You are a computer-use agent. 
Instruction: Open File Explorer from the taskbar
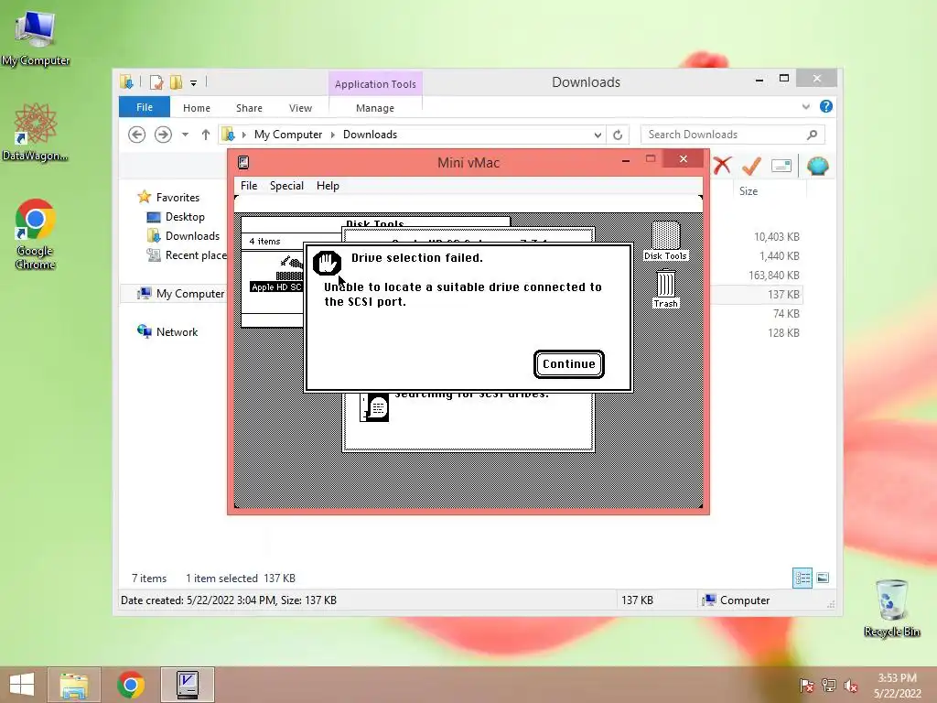tap(74, 685)
